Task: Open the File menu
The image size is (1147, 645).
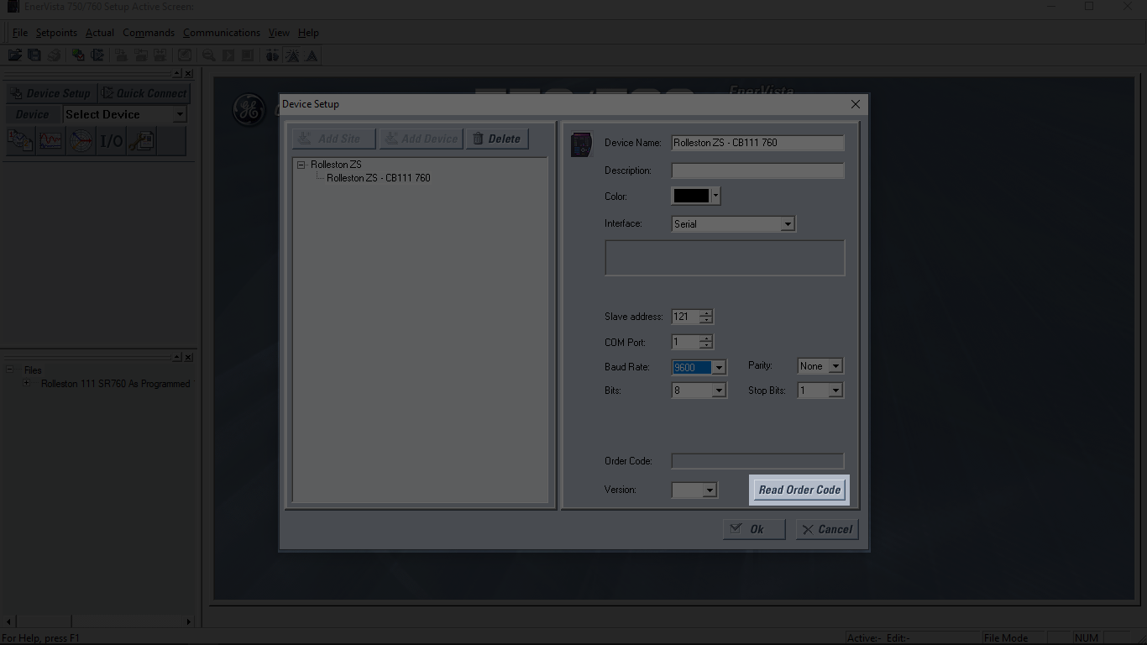Action: [x=20, y=33]
